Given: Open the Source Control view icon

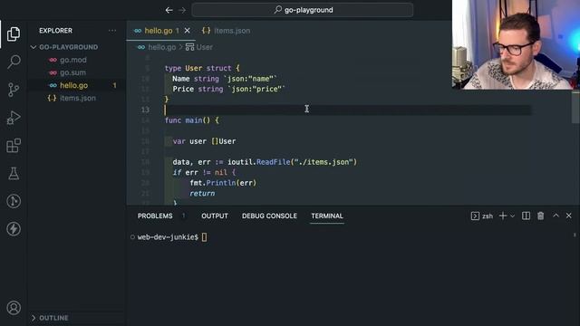Looking at the screenshot, I should tap(14, 90).
